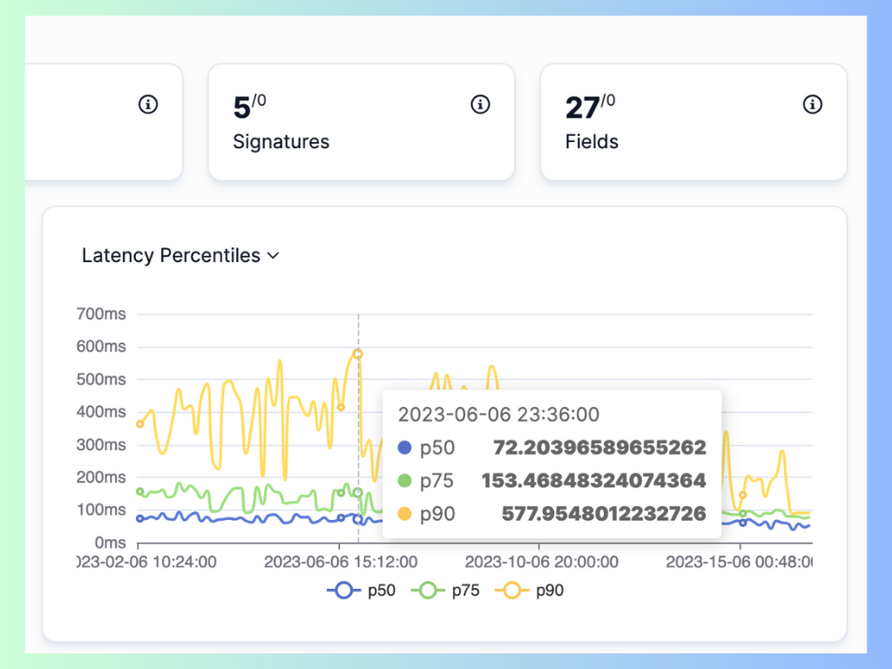Click the green p75 circle marker in the legend

(429, 590)
